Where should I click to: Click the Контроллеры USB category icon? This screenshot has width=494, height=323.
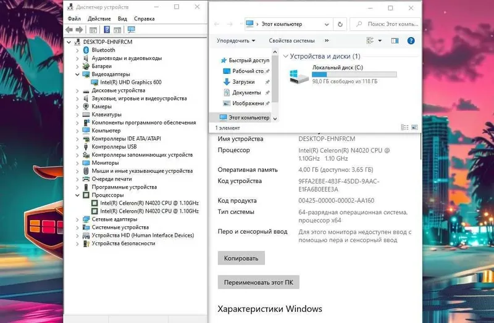click(86, 147)
